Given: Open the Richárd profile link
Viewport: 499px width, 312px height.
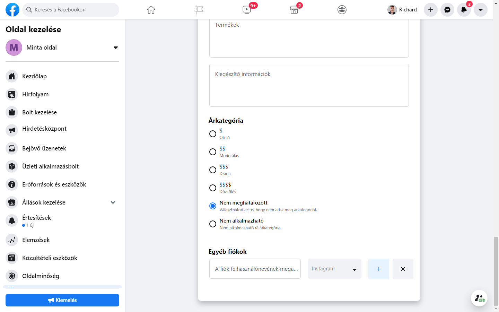Looking at the screenshot, I should click(x=403, y=10).
